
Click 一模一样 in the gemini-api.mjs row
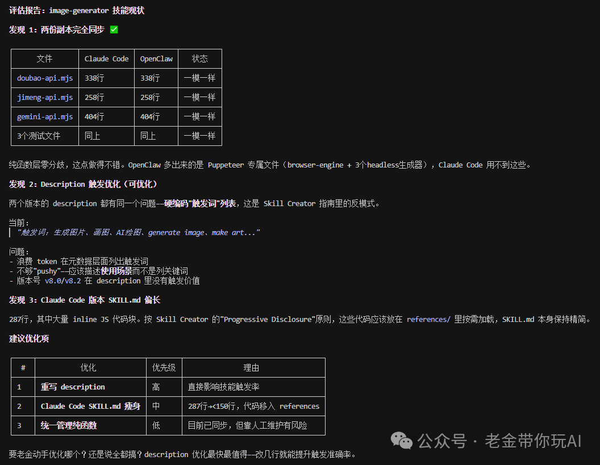tap(200, 116)
